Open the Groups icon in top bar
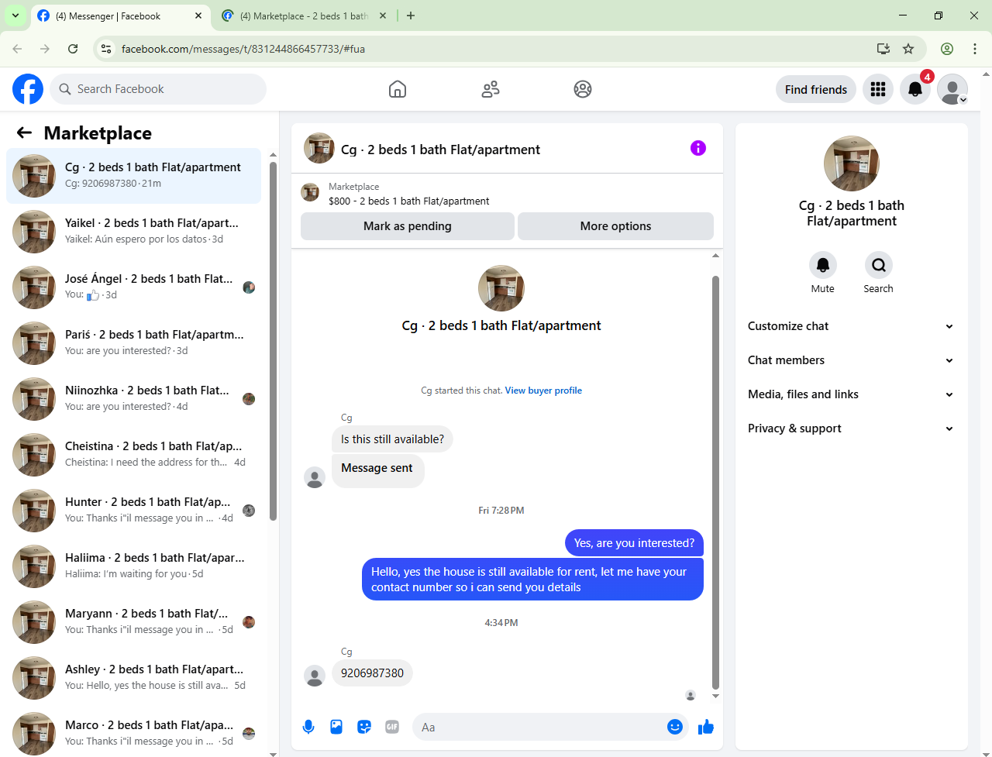 [x=583, y=89]
